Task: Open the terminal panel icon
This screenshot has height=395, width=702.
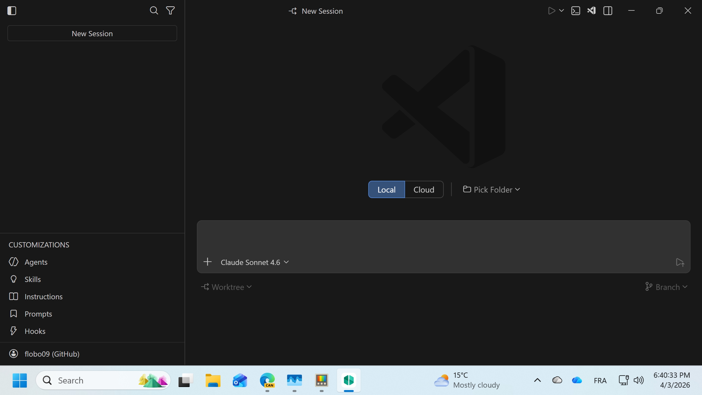Action: tap(575, 11)
